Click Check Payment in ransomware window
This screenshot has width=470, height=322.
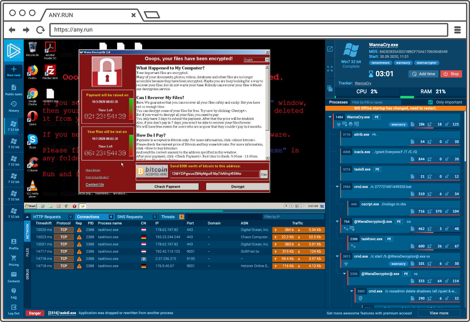167,187
